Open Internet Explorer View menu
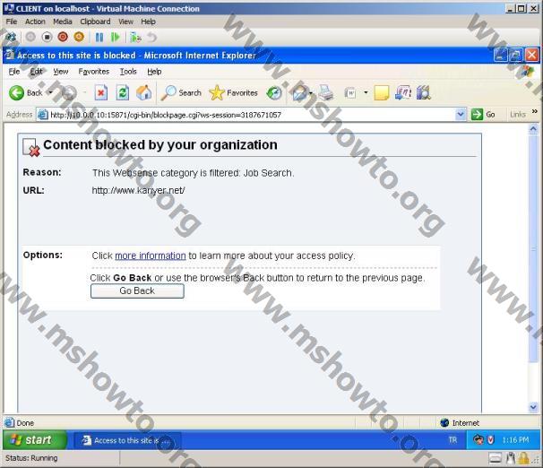Viewport: 543px width, 468px height. tap(61, 72)
